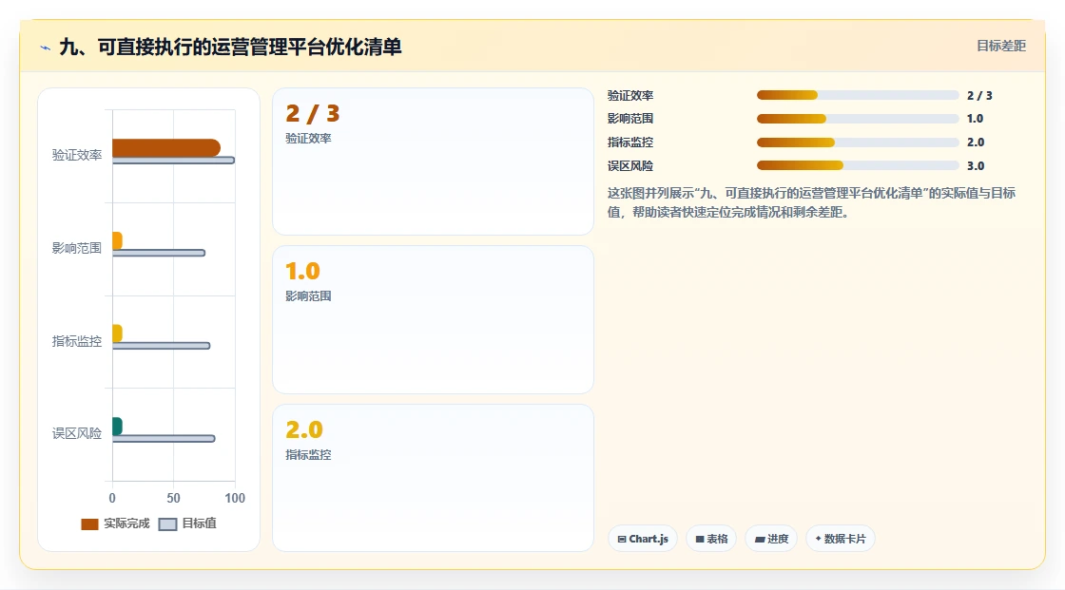Click the 1.0 value on data card

[x=302, y=272]
